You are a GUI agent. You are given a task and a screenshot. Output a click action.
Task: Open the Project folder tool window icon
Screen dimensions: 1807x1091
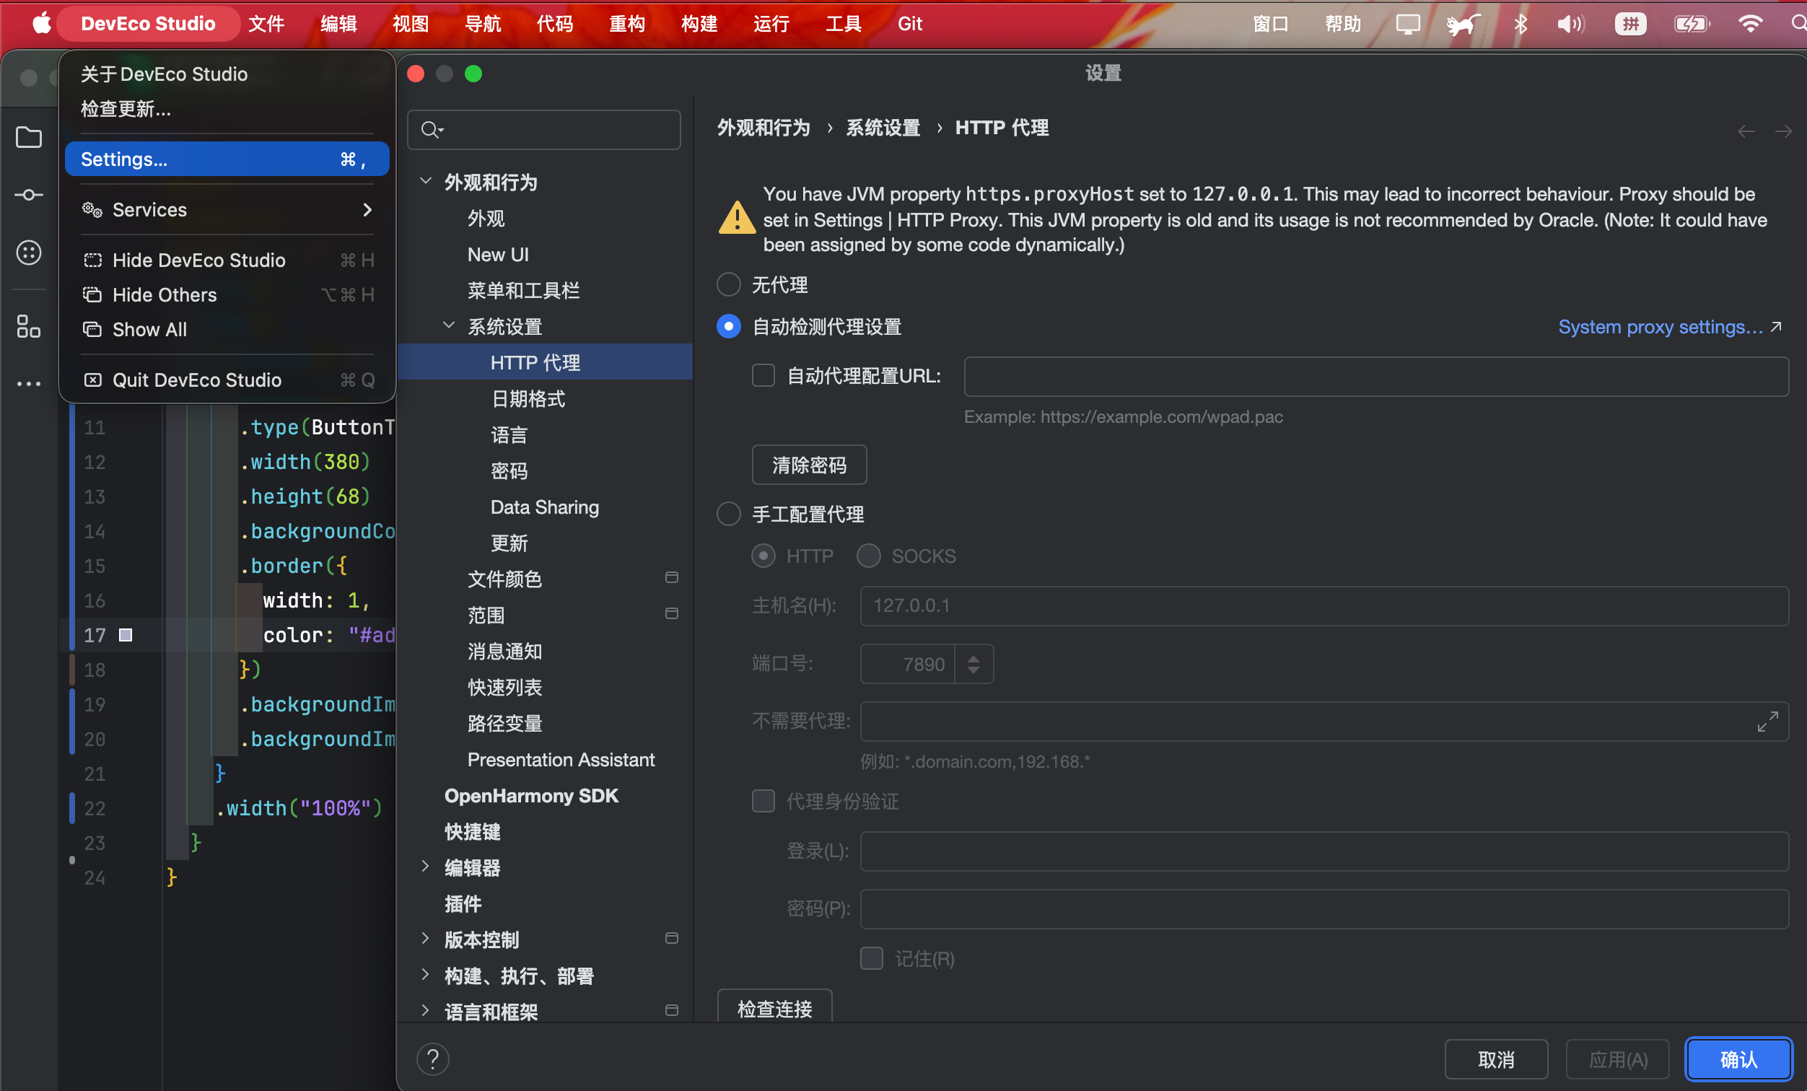29,137
